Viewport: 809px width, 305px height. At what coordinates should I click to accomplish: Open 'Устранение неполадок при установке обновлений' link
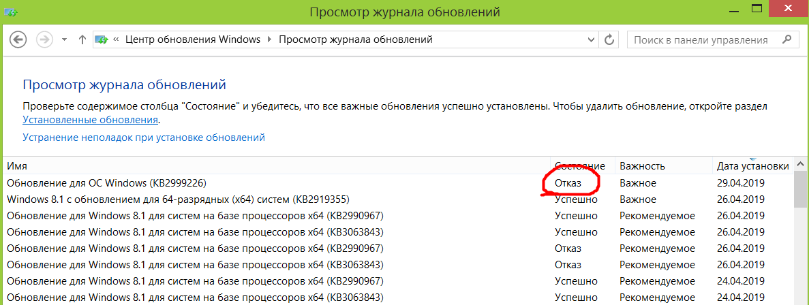(144, 138)
